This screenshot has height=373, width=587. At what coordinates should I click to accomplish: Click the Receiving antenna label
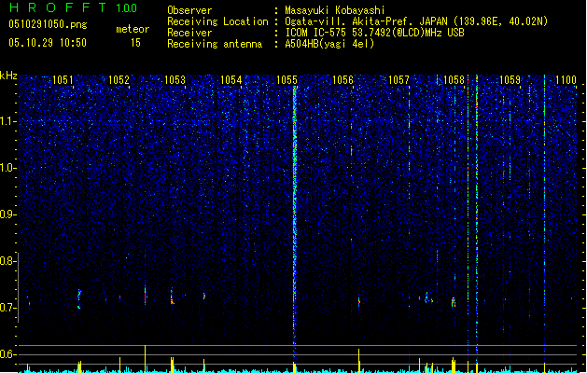click(x=215, y=44)
